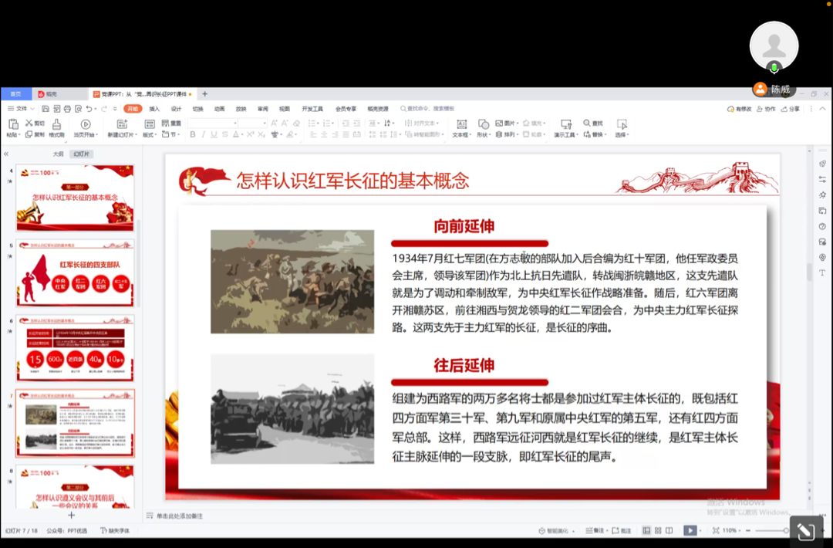The height and width of the screenshot is (548, 833).
Task: Click the Undo arrow icon
Action: pos(89,109)
